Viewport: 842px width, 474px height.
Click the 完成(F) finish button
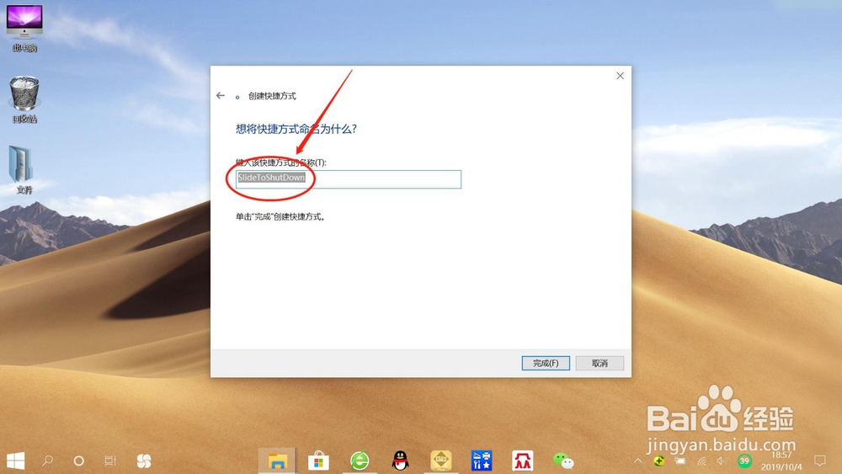546,364
